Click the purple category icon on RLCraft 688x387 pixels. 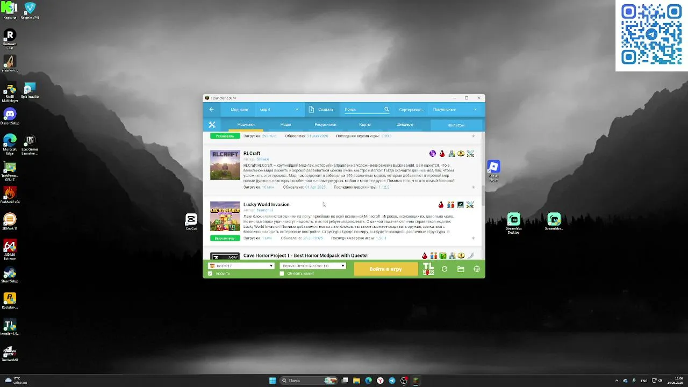coord(433,154)
